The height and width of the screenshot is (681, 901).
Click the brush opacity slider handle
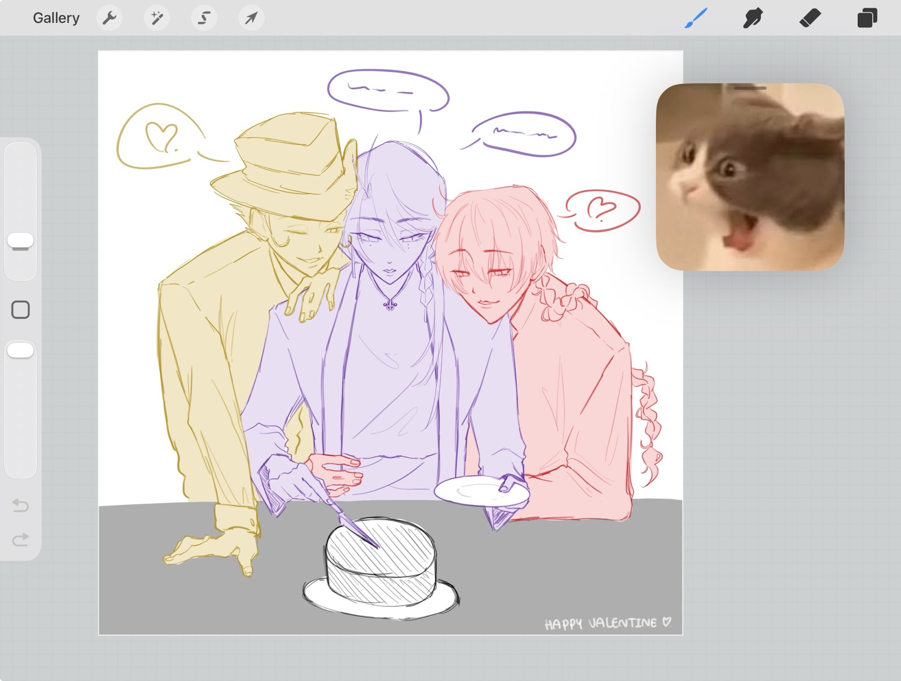(x=21, y=350)
